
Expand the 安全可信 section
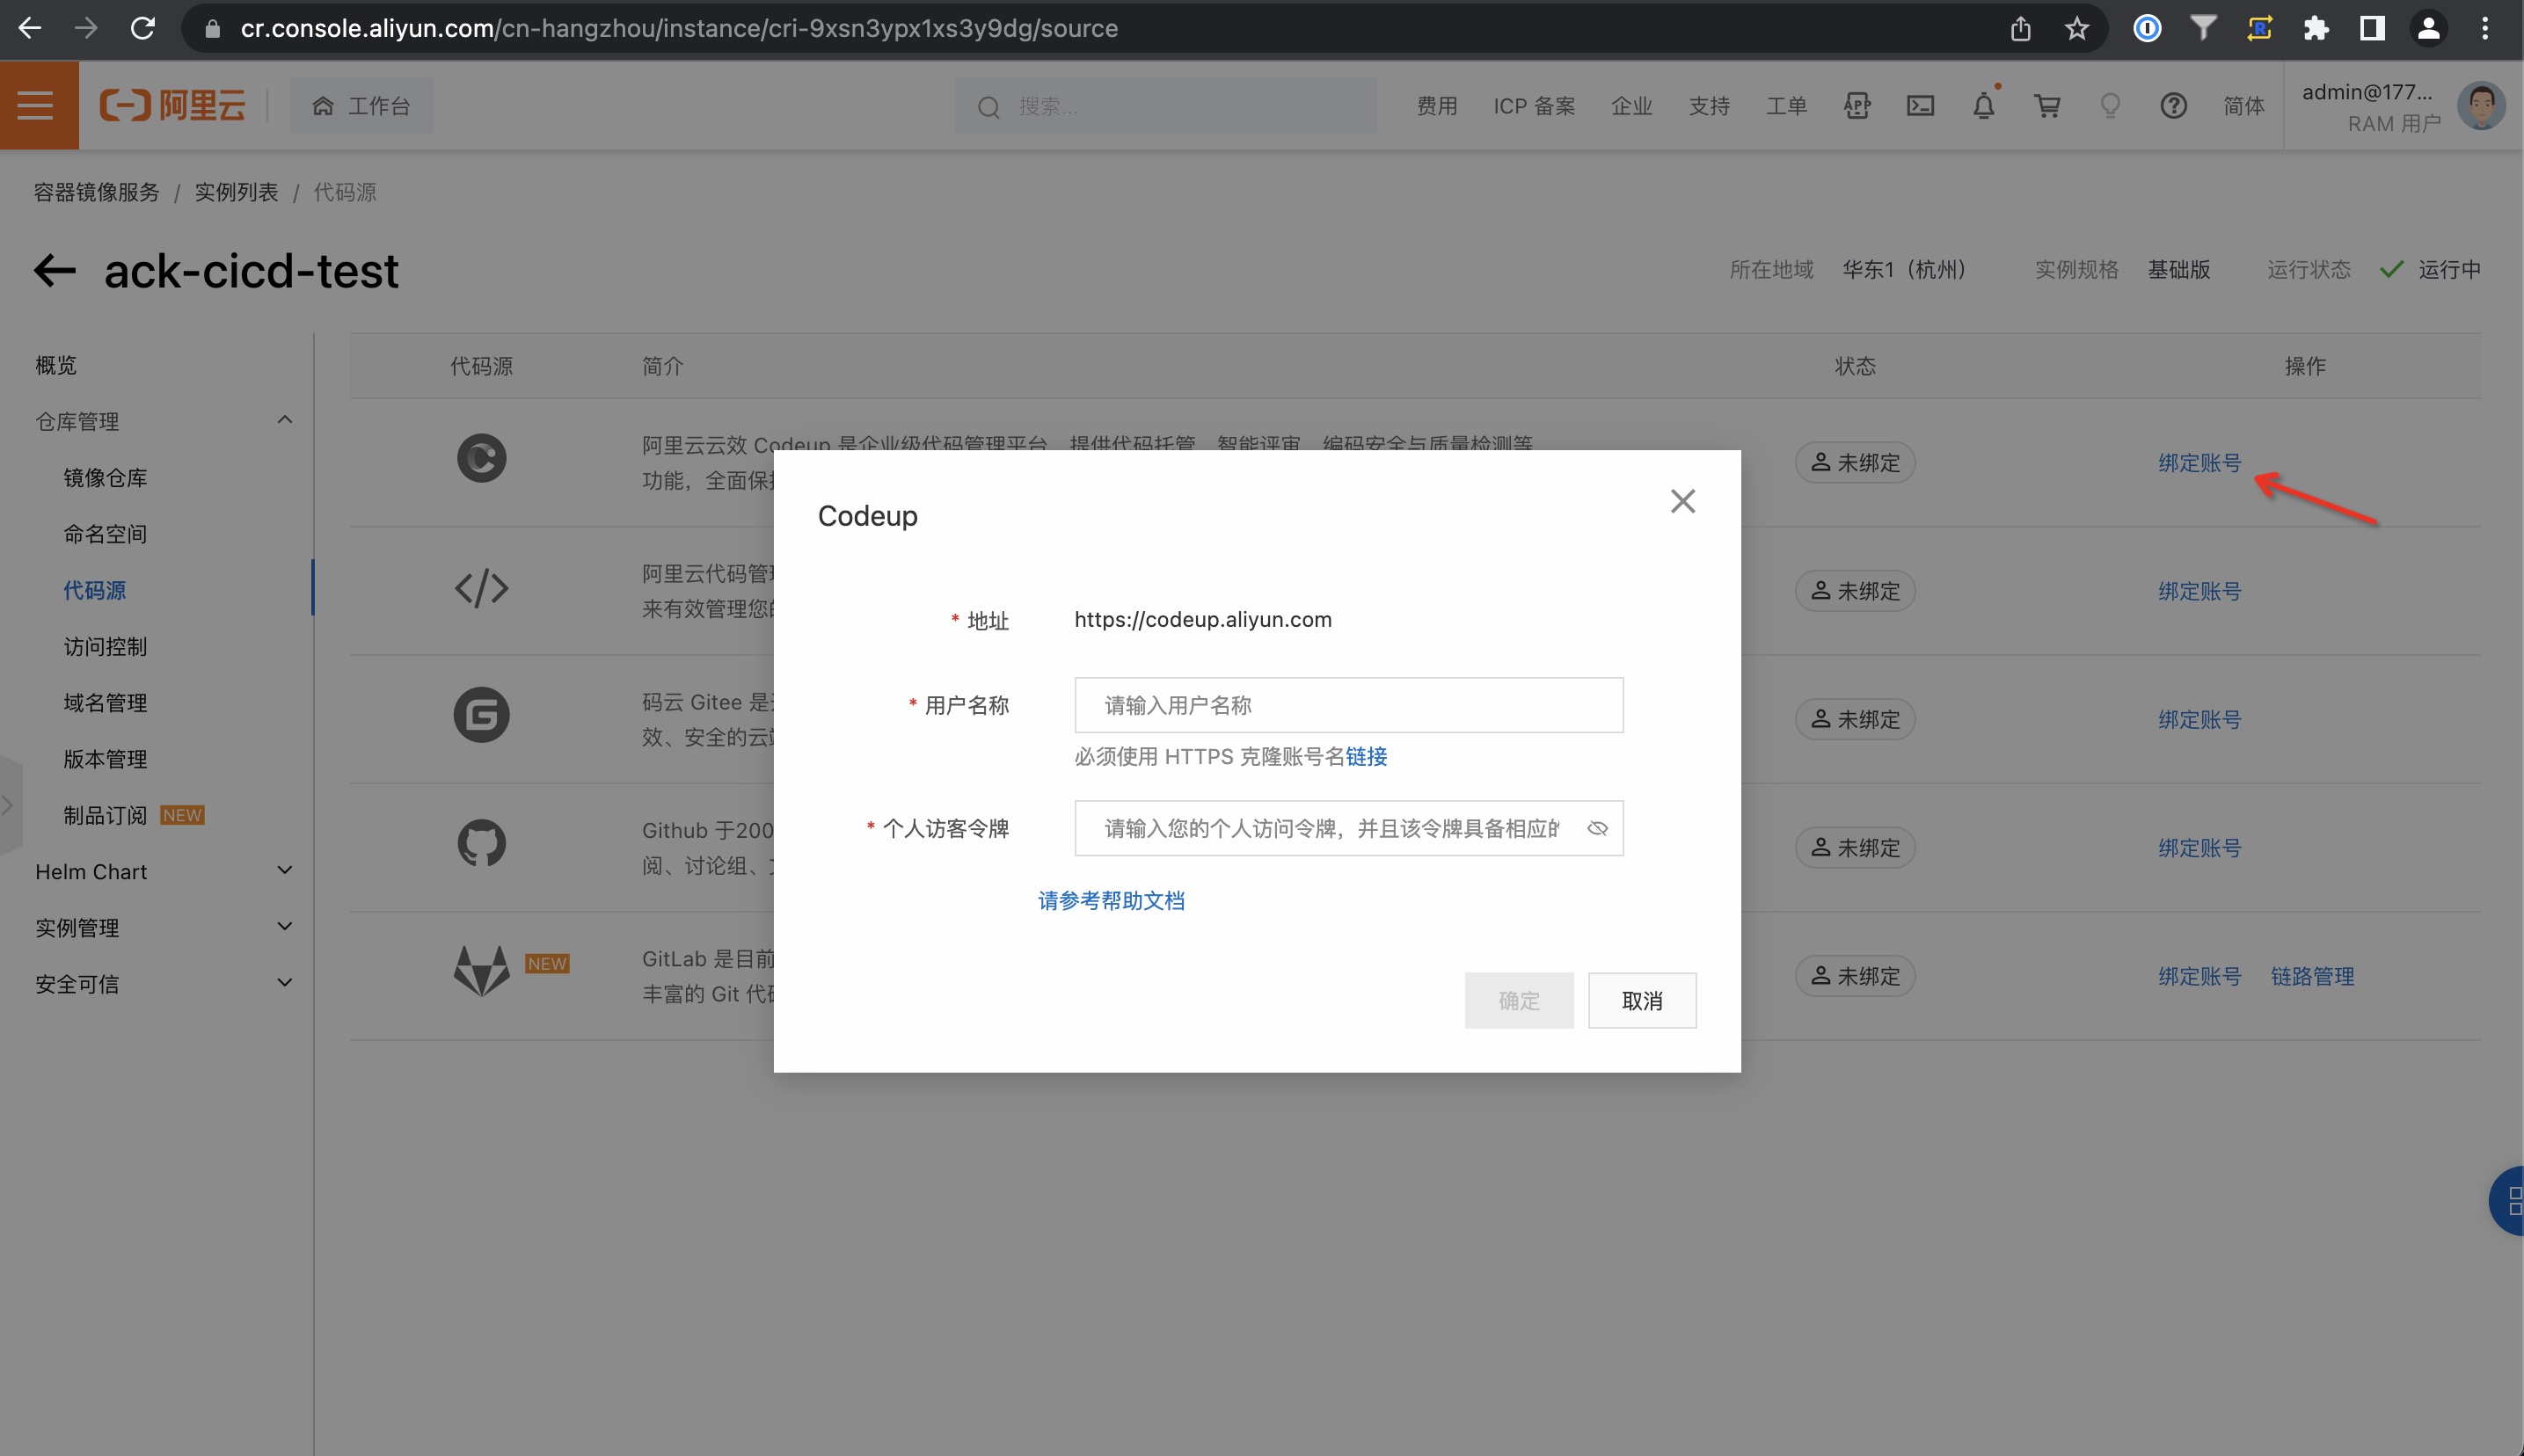(285, 983)
